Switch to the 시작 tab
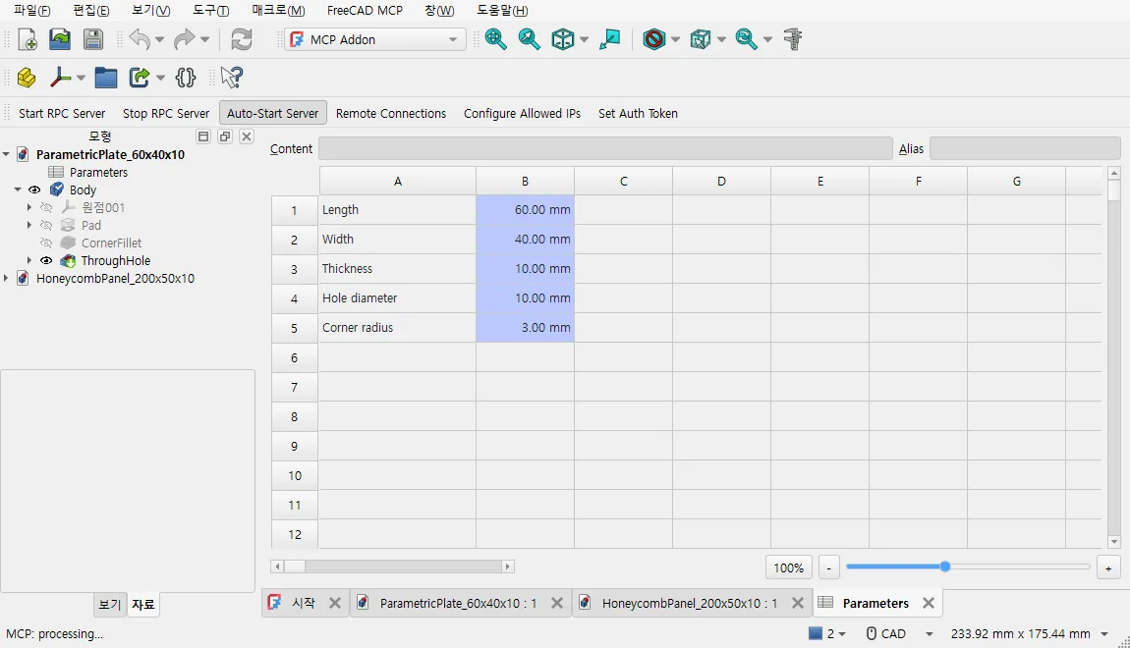Viewport: 1130px width, 648px height. click(303, 603)
